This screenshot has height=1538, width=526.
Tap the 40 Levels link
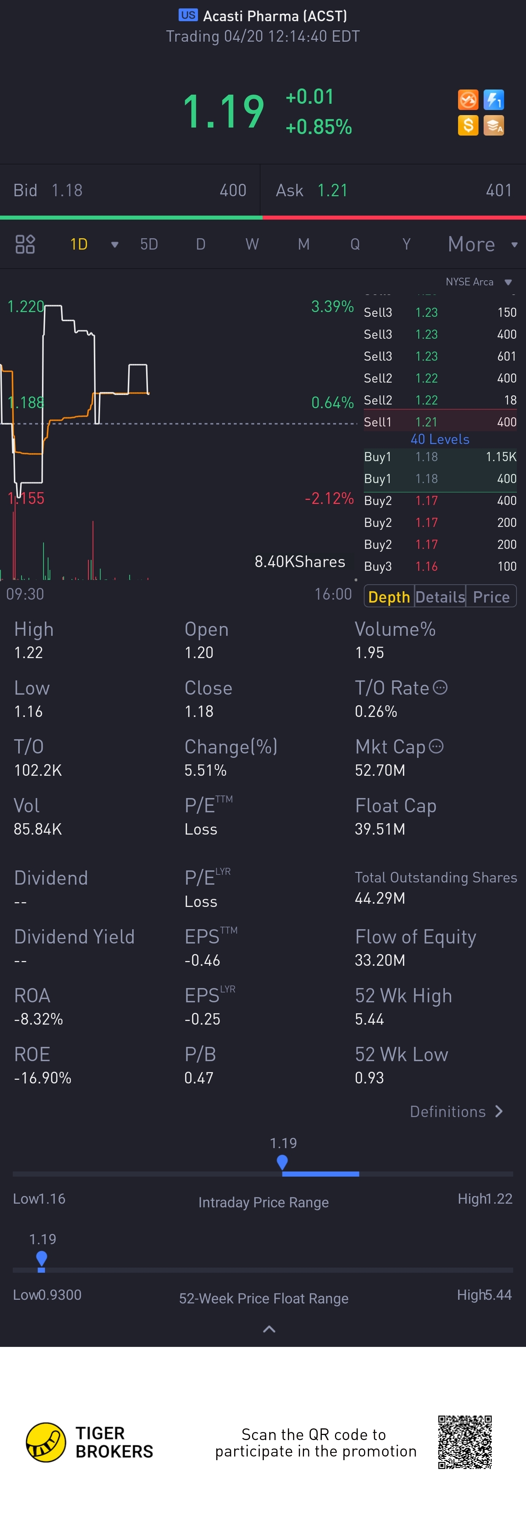pyautogui.click(x=440, y=439)
